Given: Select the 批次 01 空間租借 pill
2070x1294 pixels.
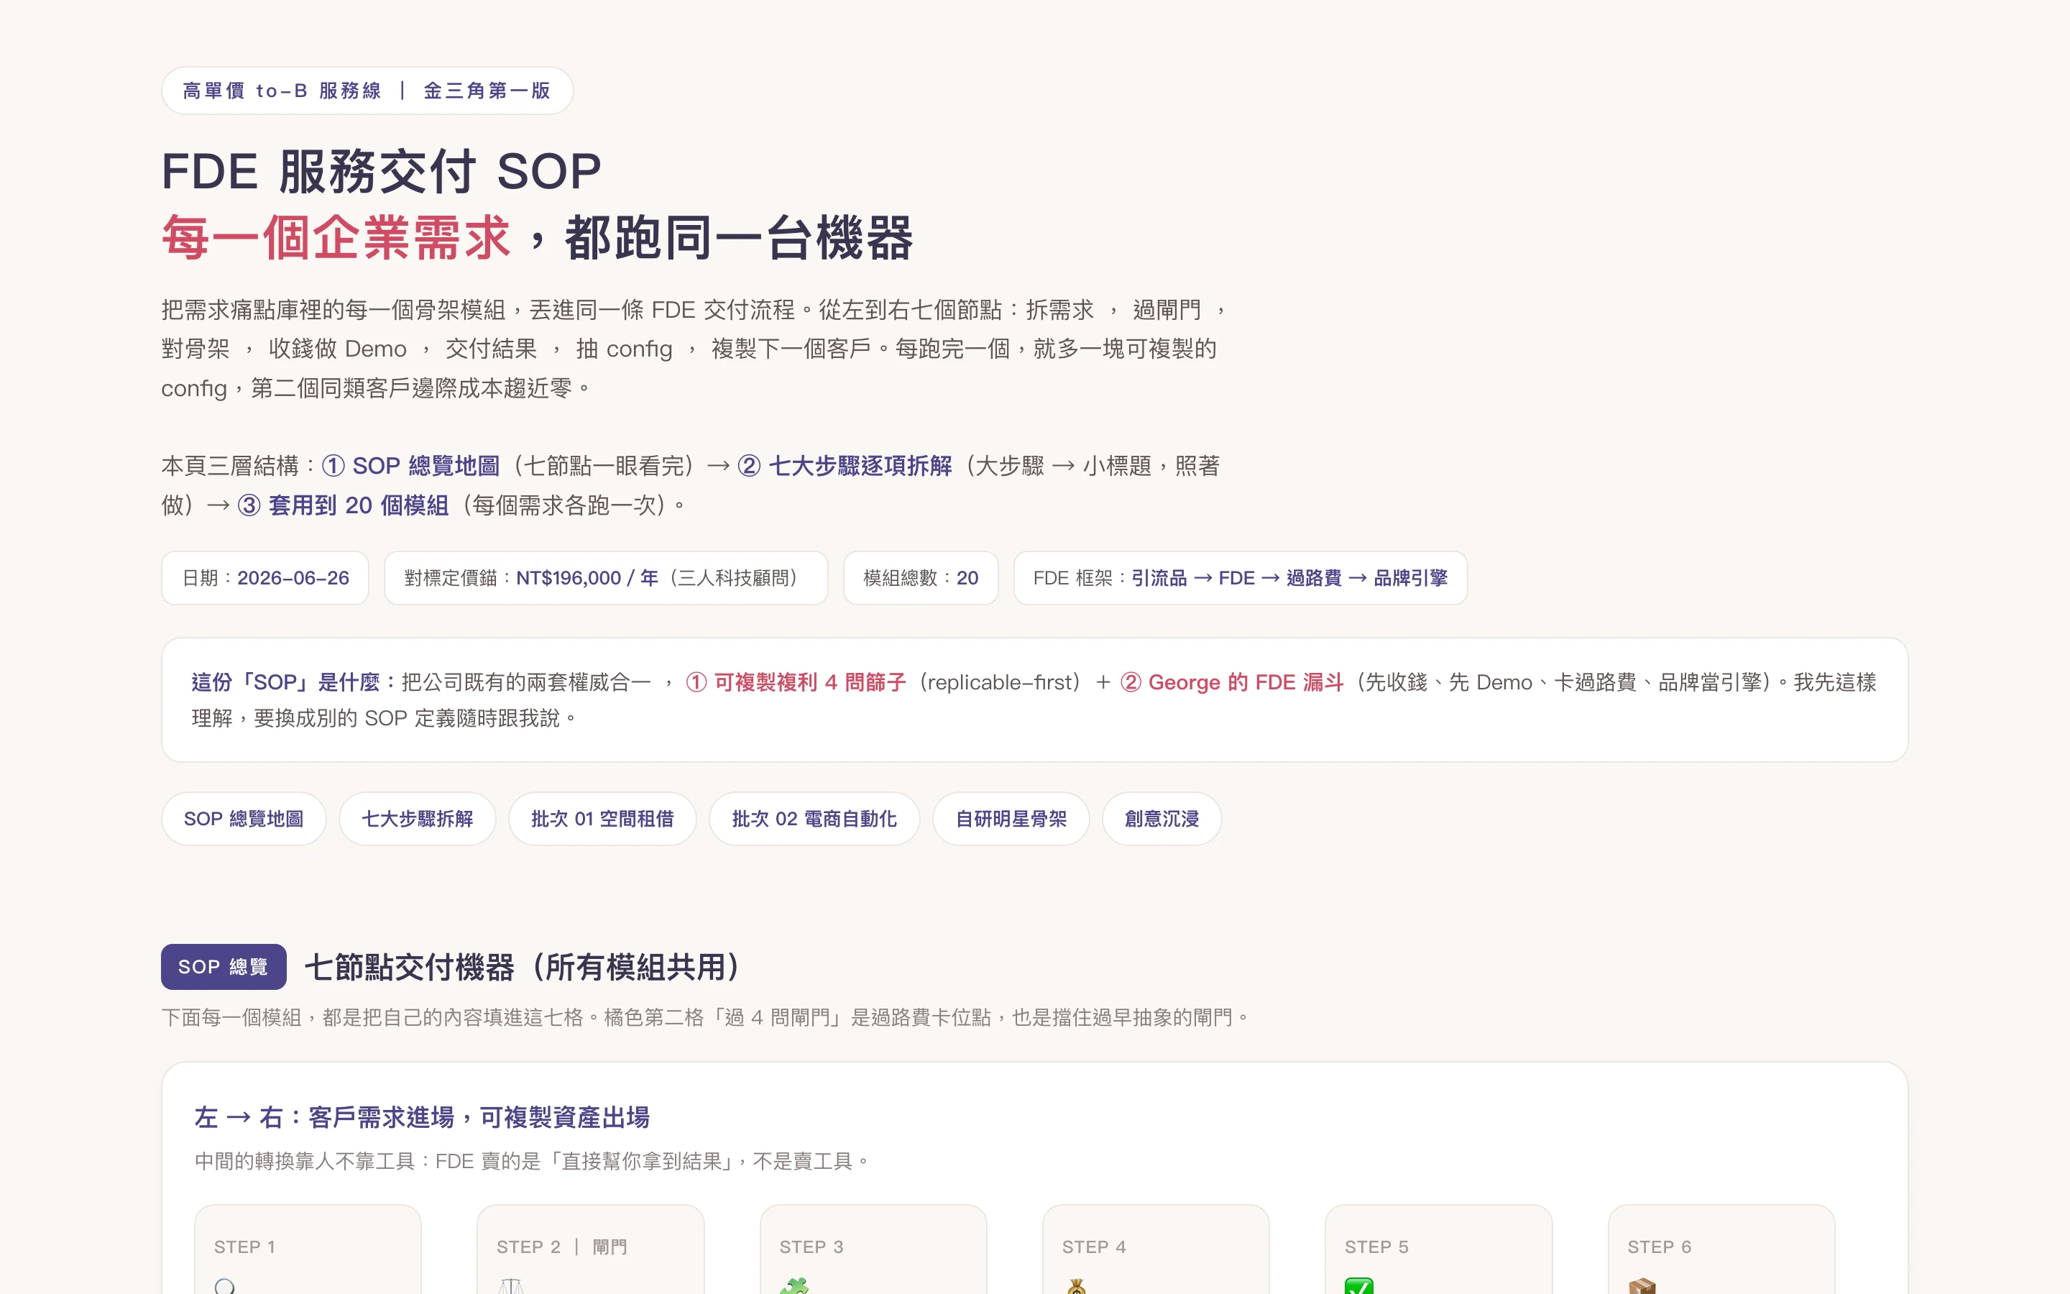Looking at the screenshot, I should pos(602,819).
